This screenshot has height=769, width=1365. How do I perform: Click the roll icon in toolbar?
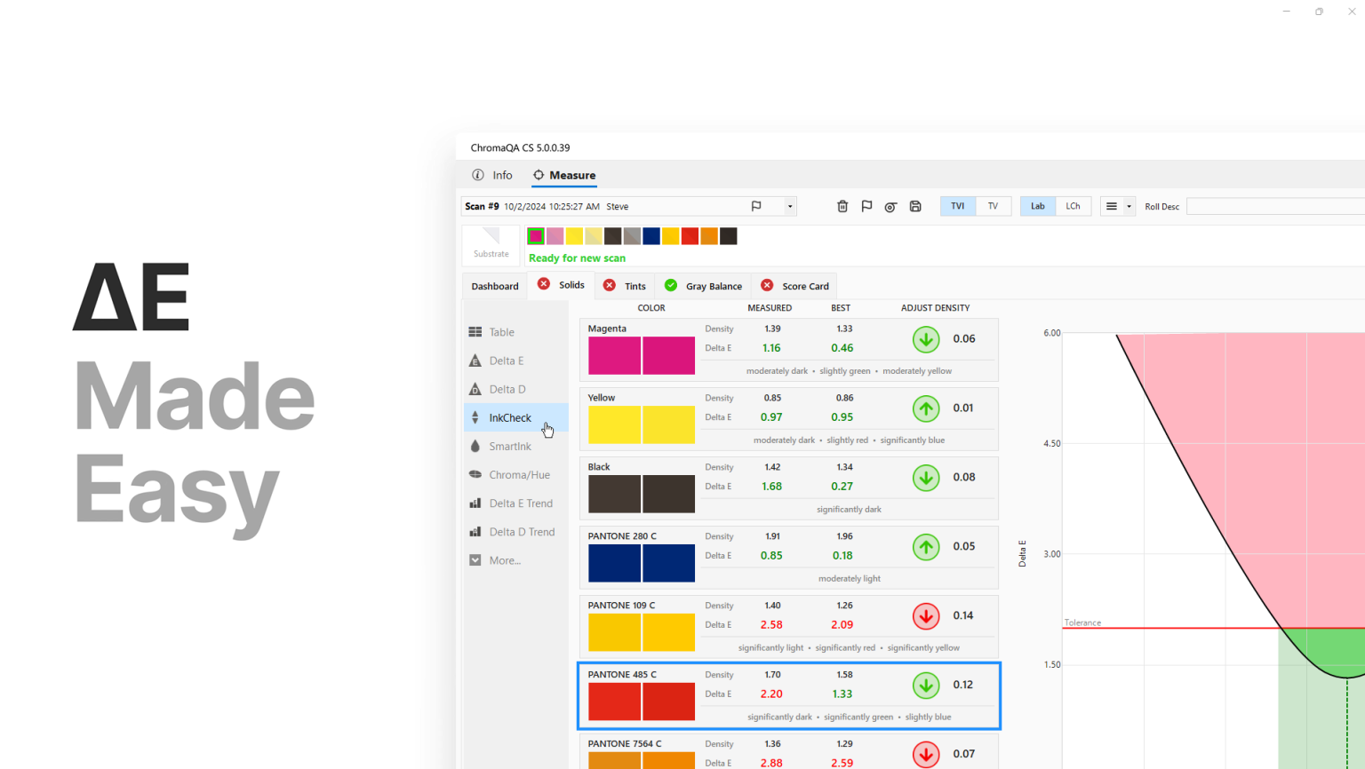(x=890, y=207)
